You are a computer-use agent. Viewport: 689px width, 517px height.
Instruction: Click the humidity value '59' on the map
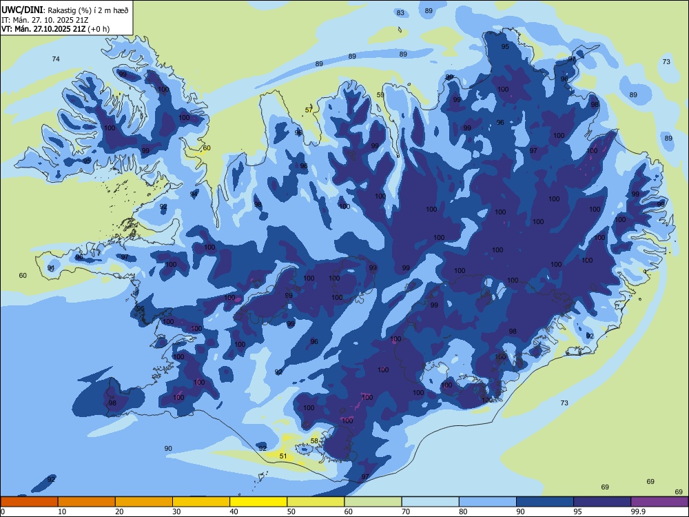(380, 95)
